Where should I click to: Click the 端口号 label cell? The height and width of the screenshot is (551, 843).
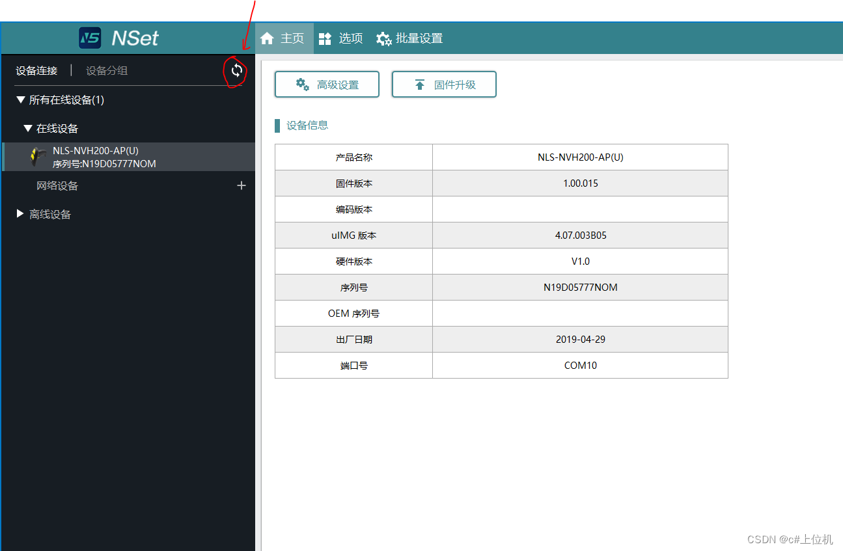coord(354,366)
